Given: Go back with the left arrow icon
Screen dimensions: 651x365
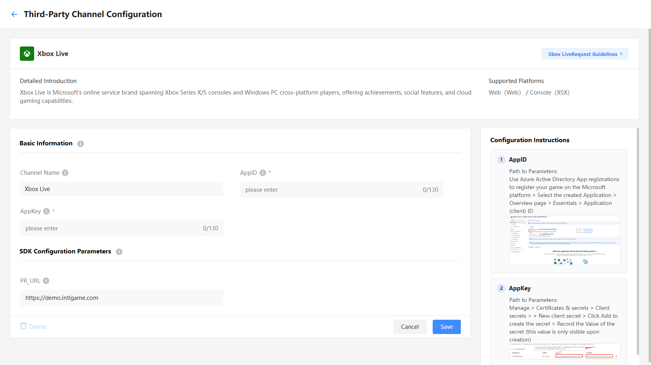Looking at the screenshot, I should [x=14, y=14].
